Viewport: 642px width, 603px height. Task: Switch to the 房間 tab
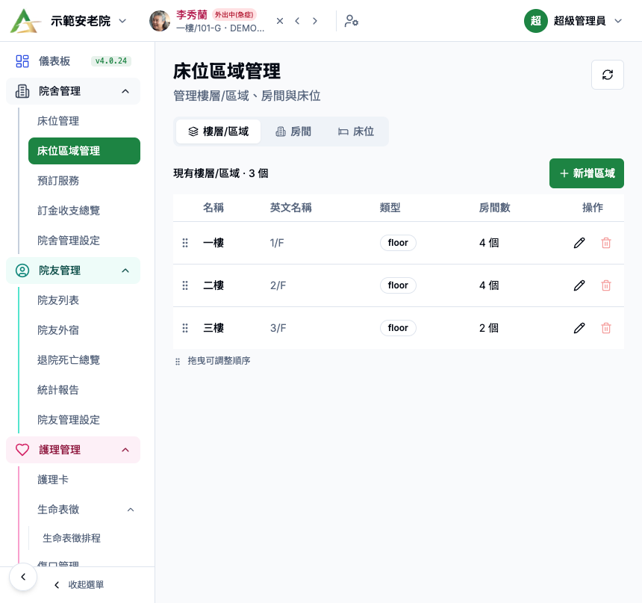pyautogui.click(x=293, y=132)
